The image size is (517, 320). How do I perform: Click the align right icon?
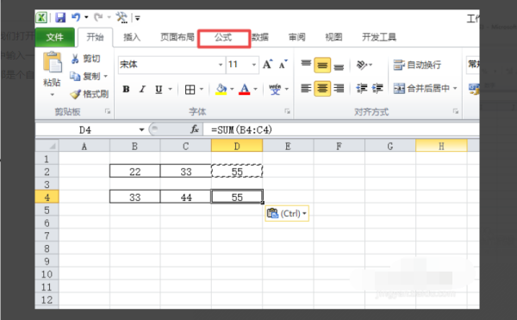339,89
